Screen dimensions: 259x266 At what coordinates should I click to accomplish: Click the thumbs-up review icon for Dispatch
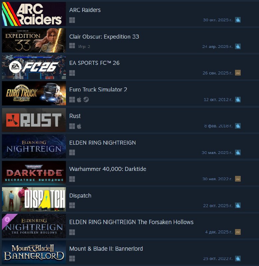[238, 205]
